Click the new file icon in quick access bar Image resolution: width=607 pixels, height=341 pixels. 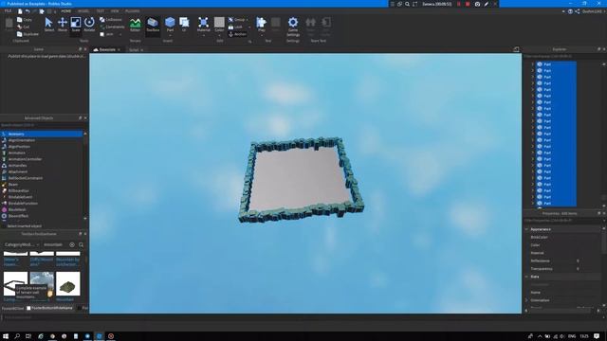pyautogui.click(x=20, y=11)
